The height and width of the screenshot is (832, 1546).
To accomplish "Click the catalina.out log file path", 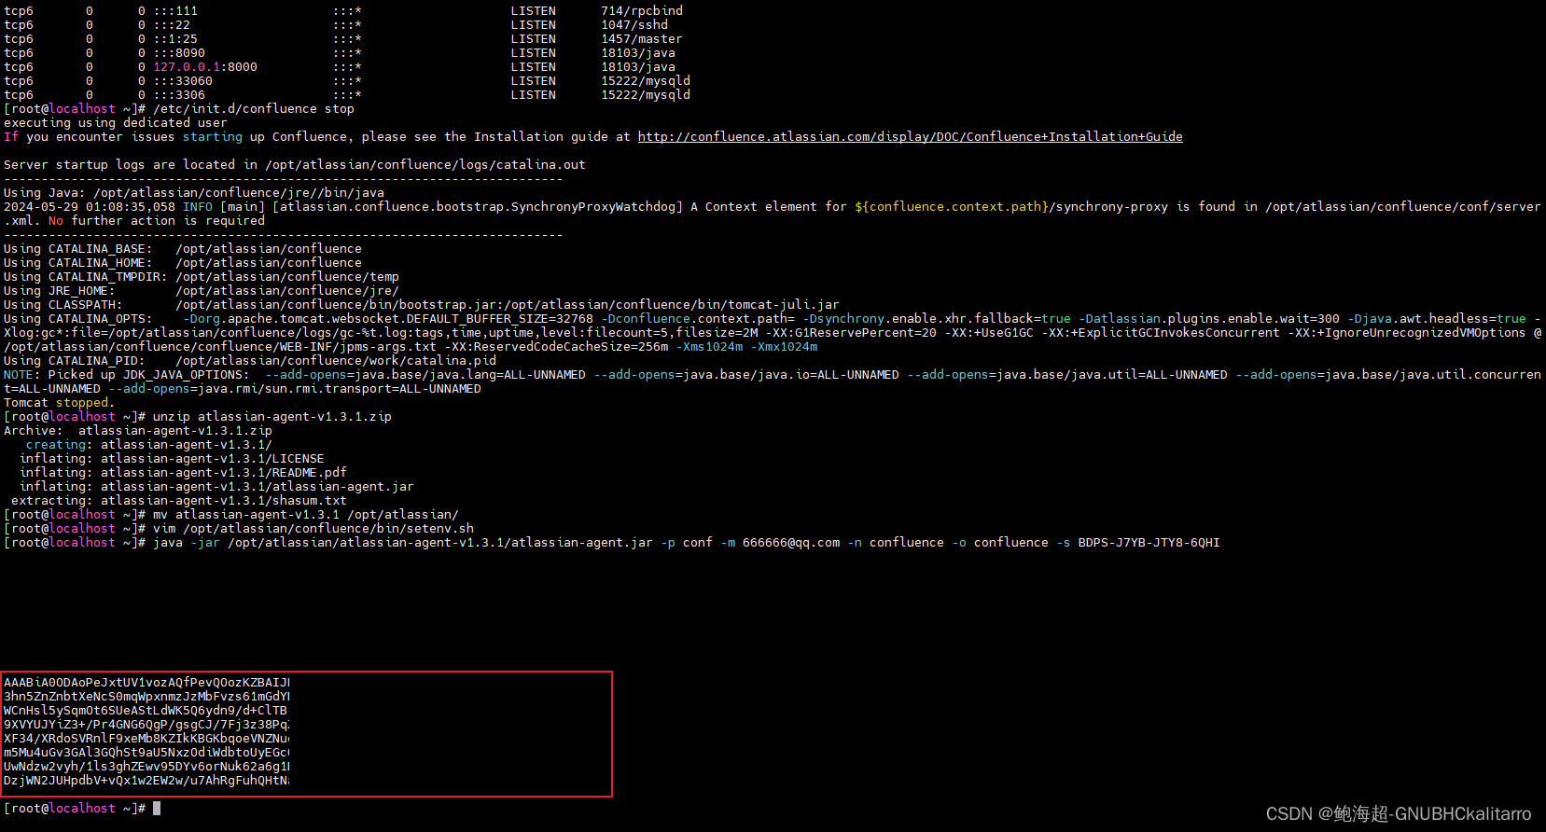I will pos(425,165).
